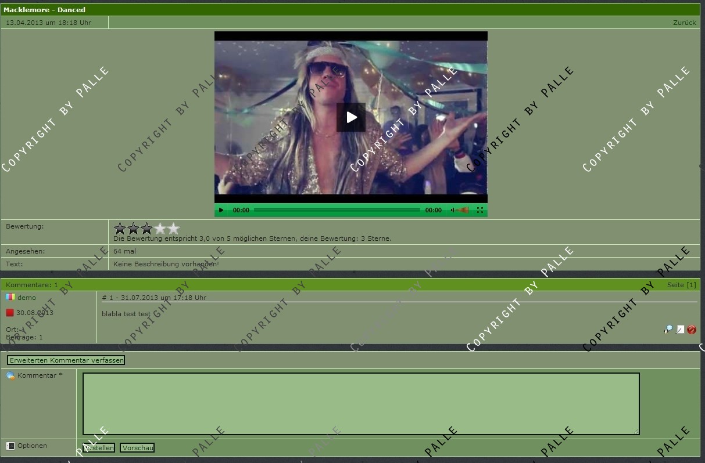Viewport: 705px width, 463px height.
Task: Rate the video one star
Action: click(x=120, y=229)
